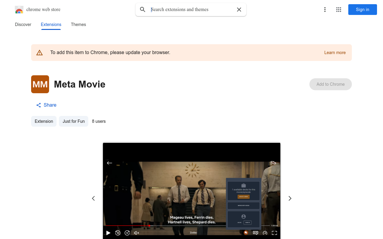Click the Share icon for Meta Movie

click(x=38, y=105)
